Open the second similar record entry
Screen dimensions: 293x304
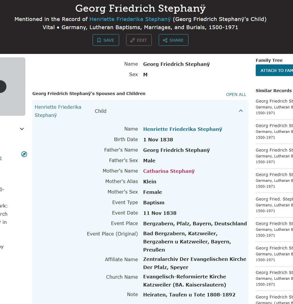pos(274,126)
